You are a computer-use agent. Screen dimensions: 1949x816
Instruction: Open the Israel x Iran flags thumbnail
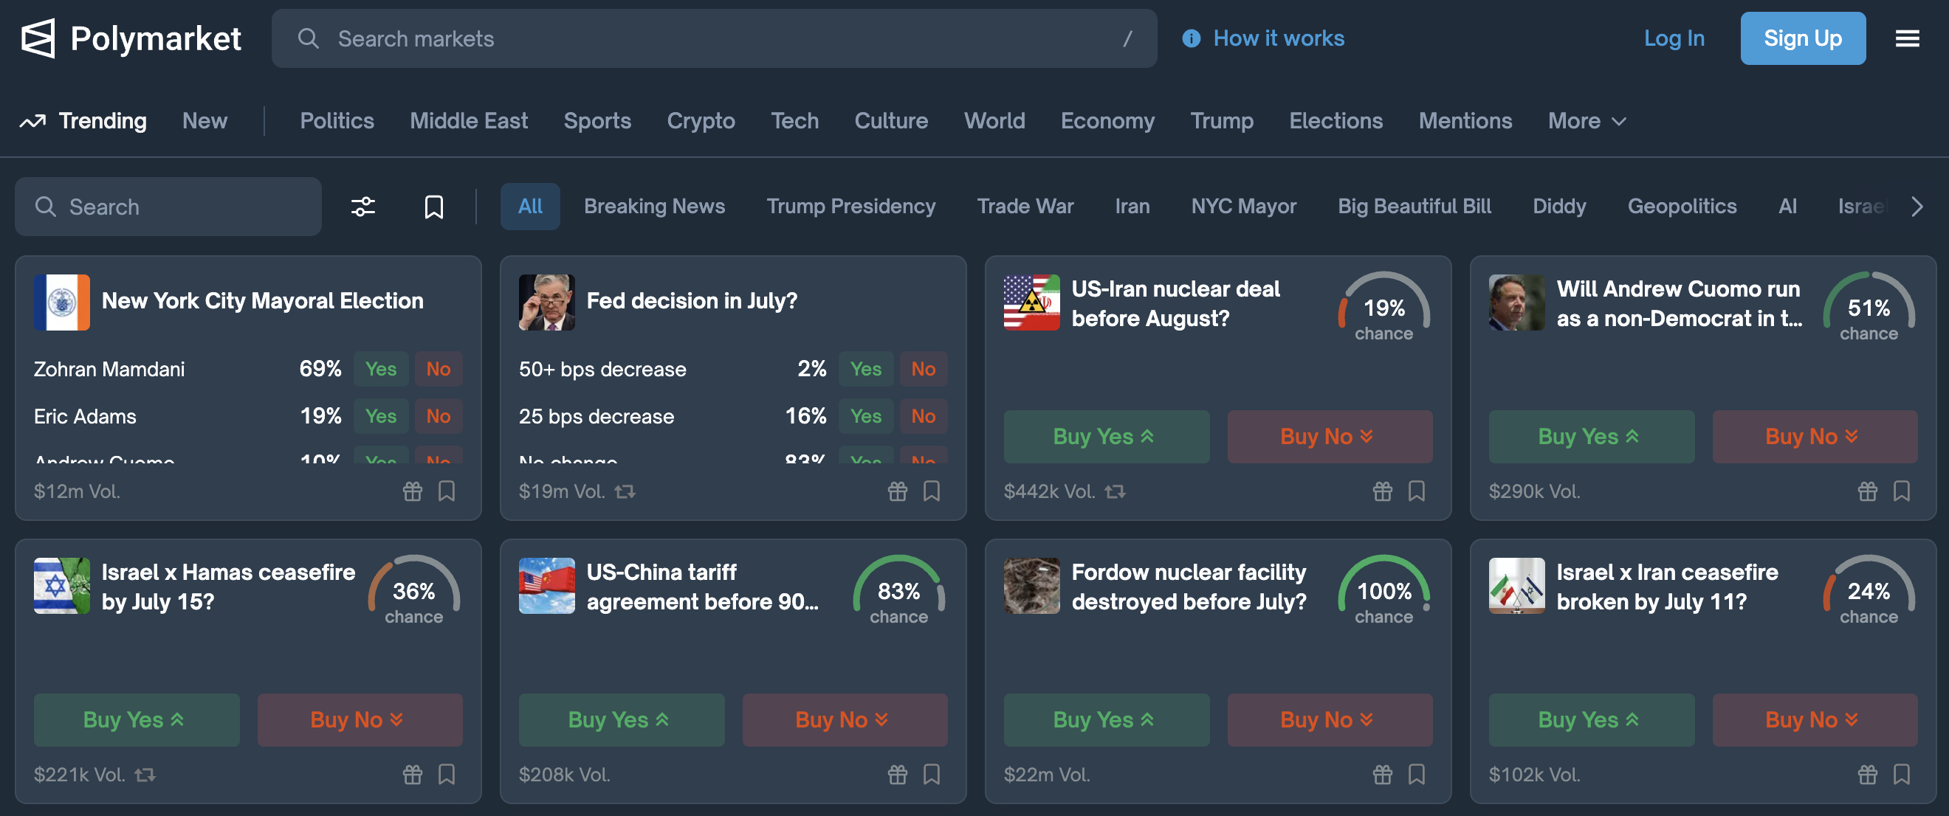[x=1516, y=585]
